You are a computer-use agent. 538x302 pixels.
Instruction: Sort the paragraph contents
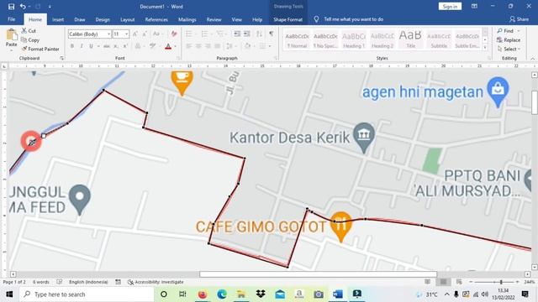point(259,34)
